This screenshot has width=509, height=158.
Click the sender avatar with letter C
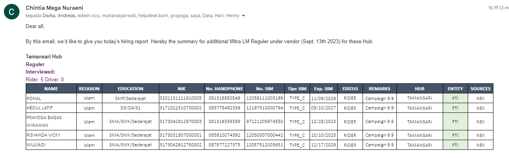coord(11,12)
